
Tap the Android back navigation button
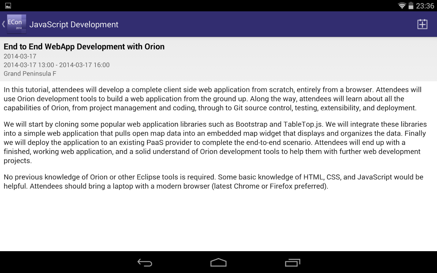(x=145, y=262)
